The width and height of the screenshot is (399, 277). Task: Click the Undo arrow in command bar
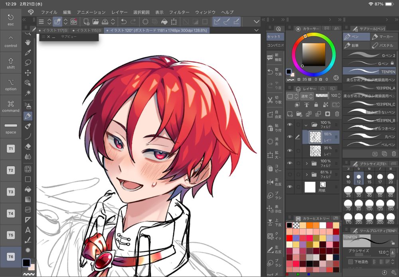(124, 22)
